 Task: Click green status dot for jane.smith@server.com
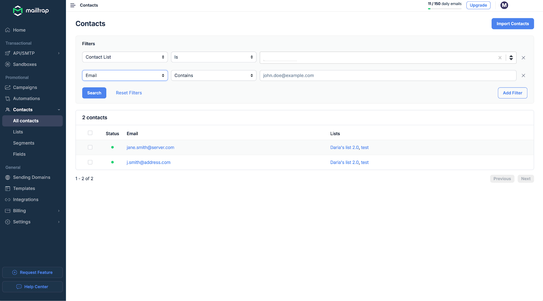tap(112, 147)
